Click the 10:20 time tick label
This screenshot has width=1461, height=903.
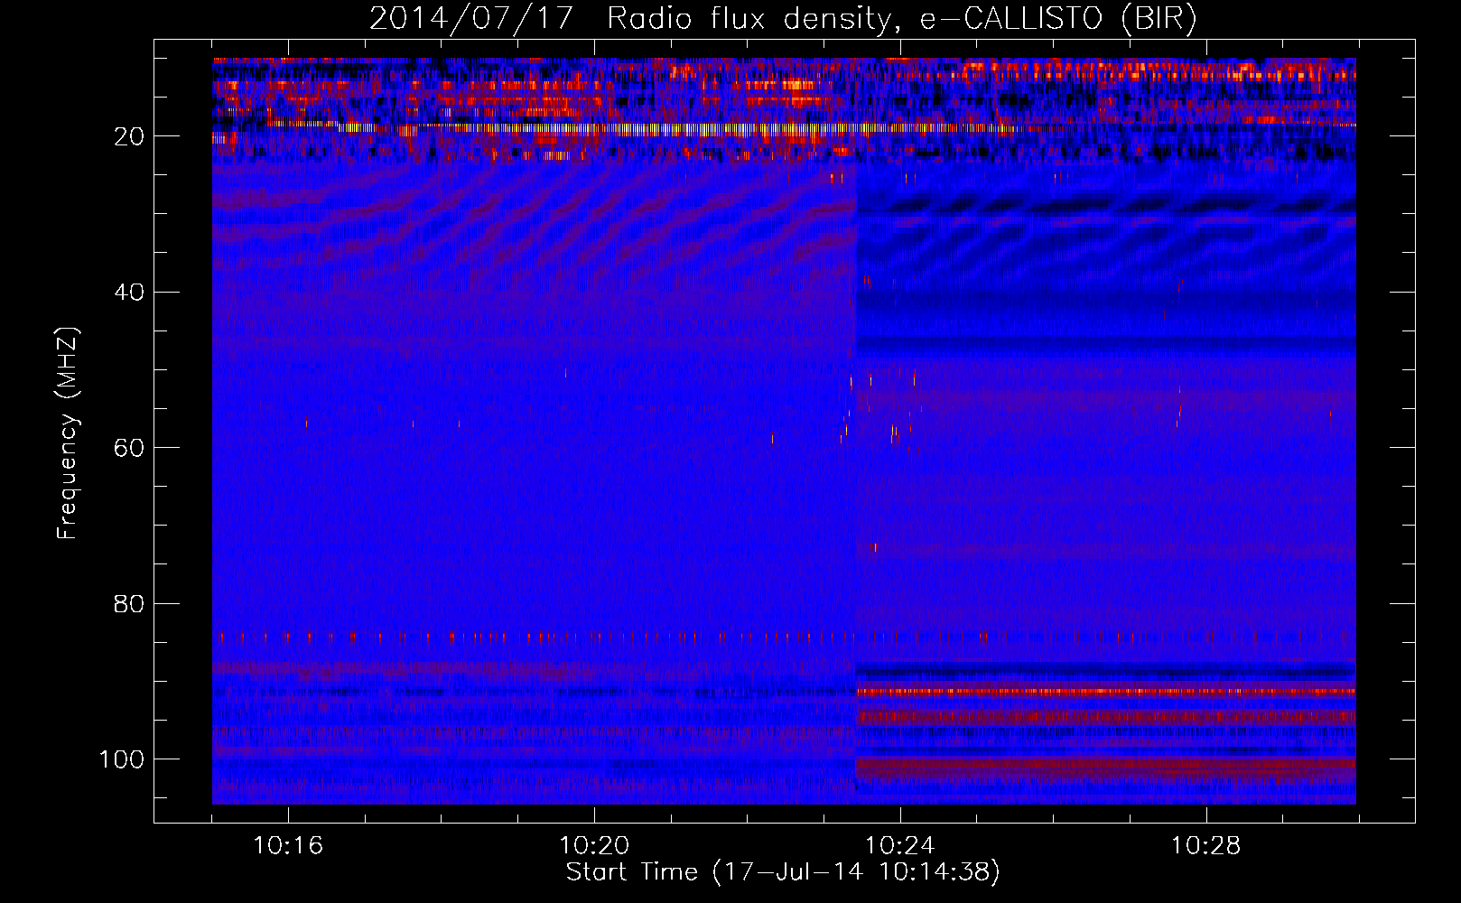[x=594, y=846]
